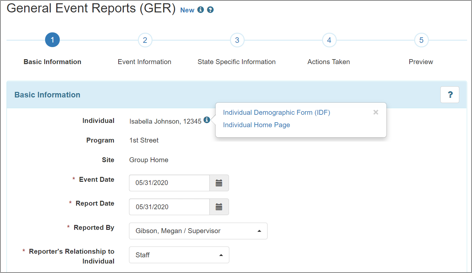Click the info icon beside Isabella Johnson
Viewport: 472px width, 273px height.
[206, 120]
